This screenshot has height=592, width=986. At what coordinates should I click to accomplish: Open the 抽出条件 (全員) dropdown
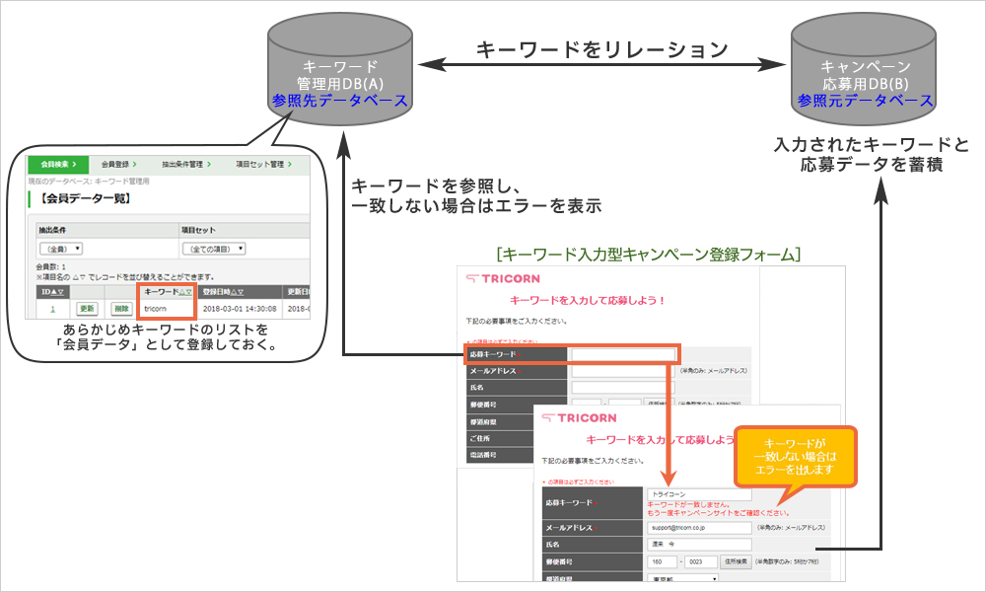[61, 249]
